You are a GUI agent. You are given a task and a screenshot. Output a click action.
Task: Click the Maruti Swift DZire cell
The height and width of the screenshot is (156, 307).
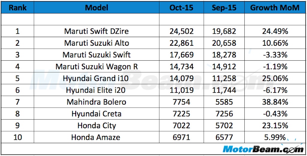[96, 31]
